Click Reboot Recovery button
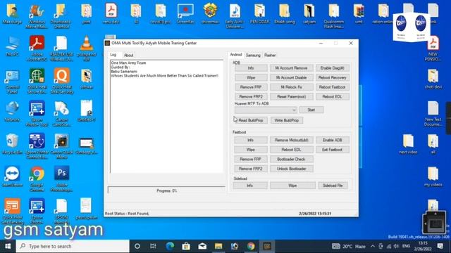This screenshot has width=451, height=253. coord(332,77)
